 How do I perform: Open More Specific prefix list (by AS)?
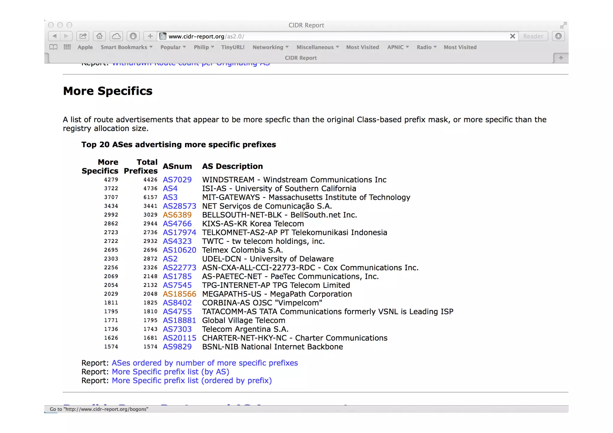170,372
